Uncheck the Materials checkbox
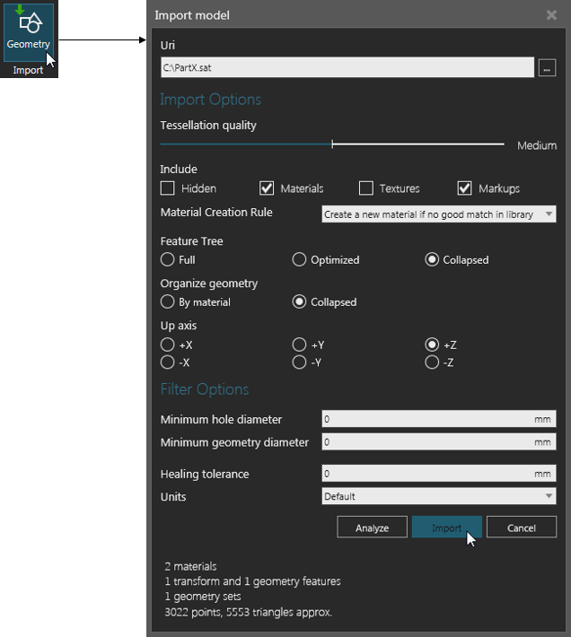571x637 pixels. pos(267,188)
